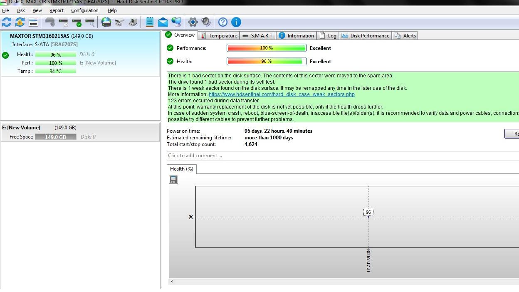
Task: Open the File menu
Action: click(x=5, y=10)
